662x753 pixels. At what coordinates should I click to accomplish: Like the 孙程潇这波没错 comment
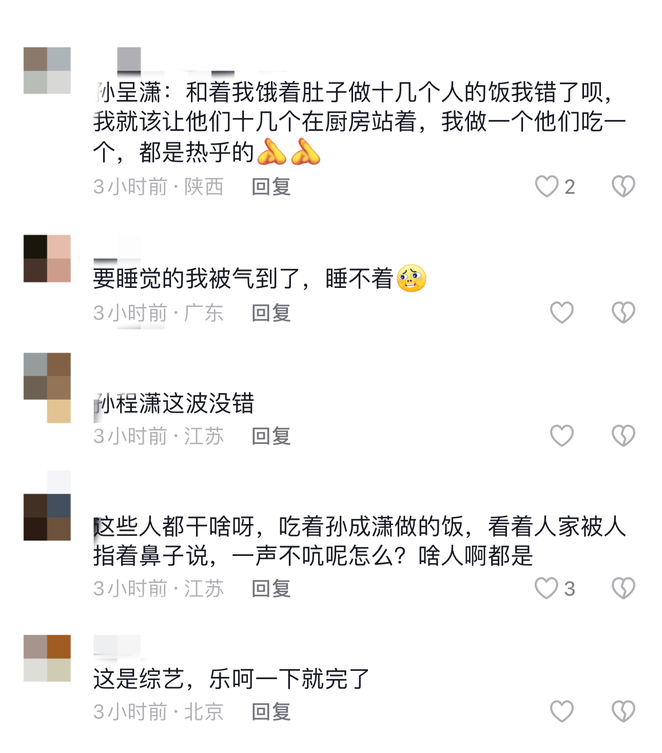(561, 436)
